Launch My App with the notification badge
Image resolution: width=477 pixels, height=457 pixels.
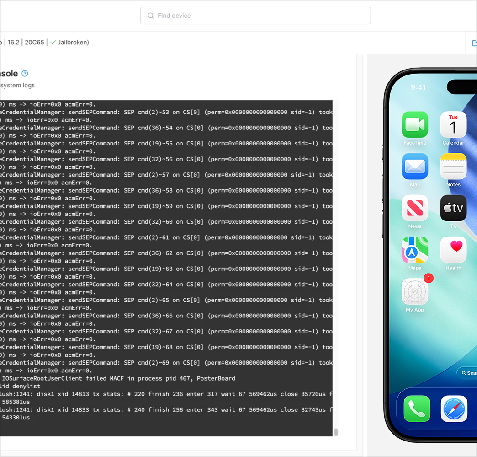pos(415,292)
